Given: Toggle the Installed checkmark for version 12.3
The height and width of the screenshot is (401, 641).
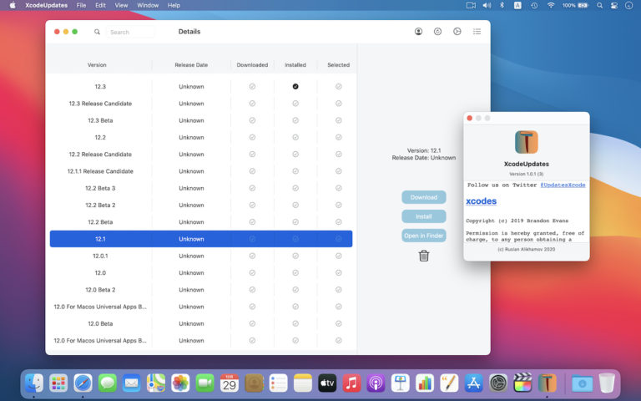Looking at the screenshot, I should click(x=295, y=87).
